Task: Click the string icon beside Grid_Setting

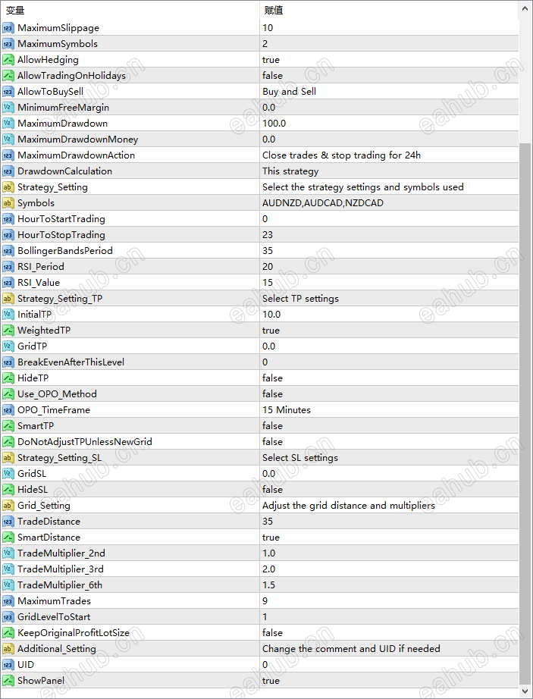Action: [x=8, y=506]
